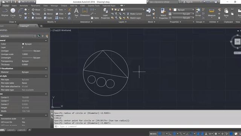
Task: Switch to the Parametric tab
Action: pyautogui.click(x=36, y=6)
